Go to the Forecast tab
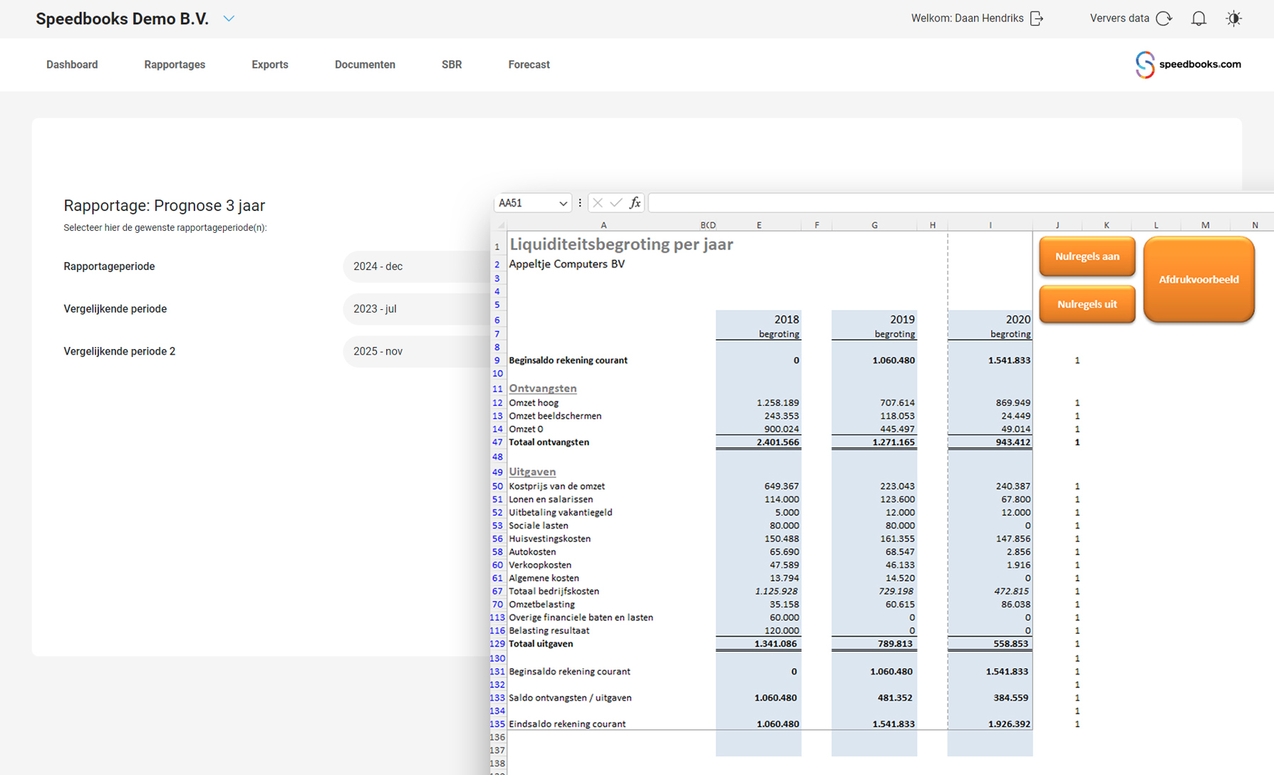Viewport: 1274px width, 775px height. tap(529, 65)
